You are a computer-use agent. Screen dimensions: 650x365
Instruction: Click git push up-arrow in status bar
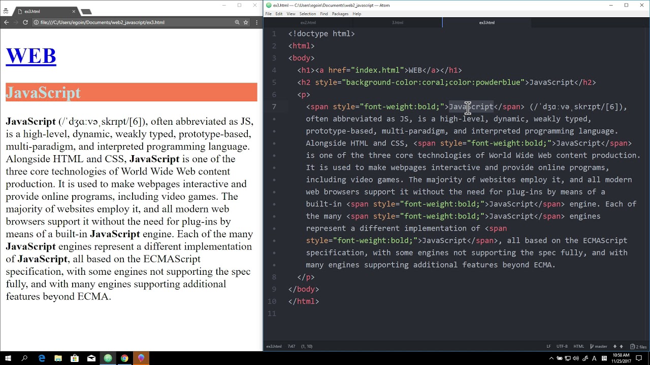(x=621, y=346)
